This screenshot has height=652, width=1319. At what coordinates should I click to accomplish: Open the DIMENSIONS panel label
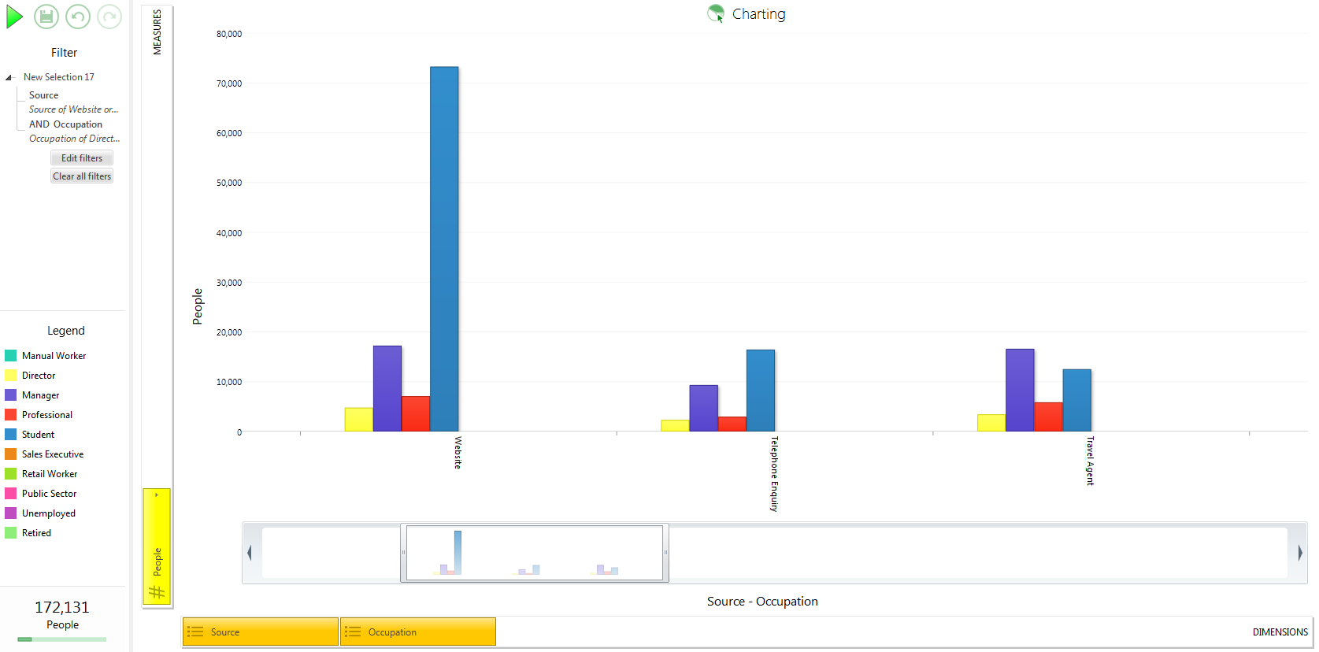[x=1280, y=632]
